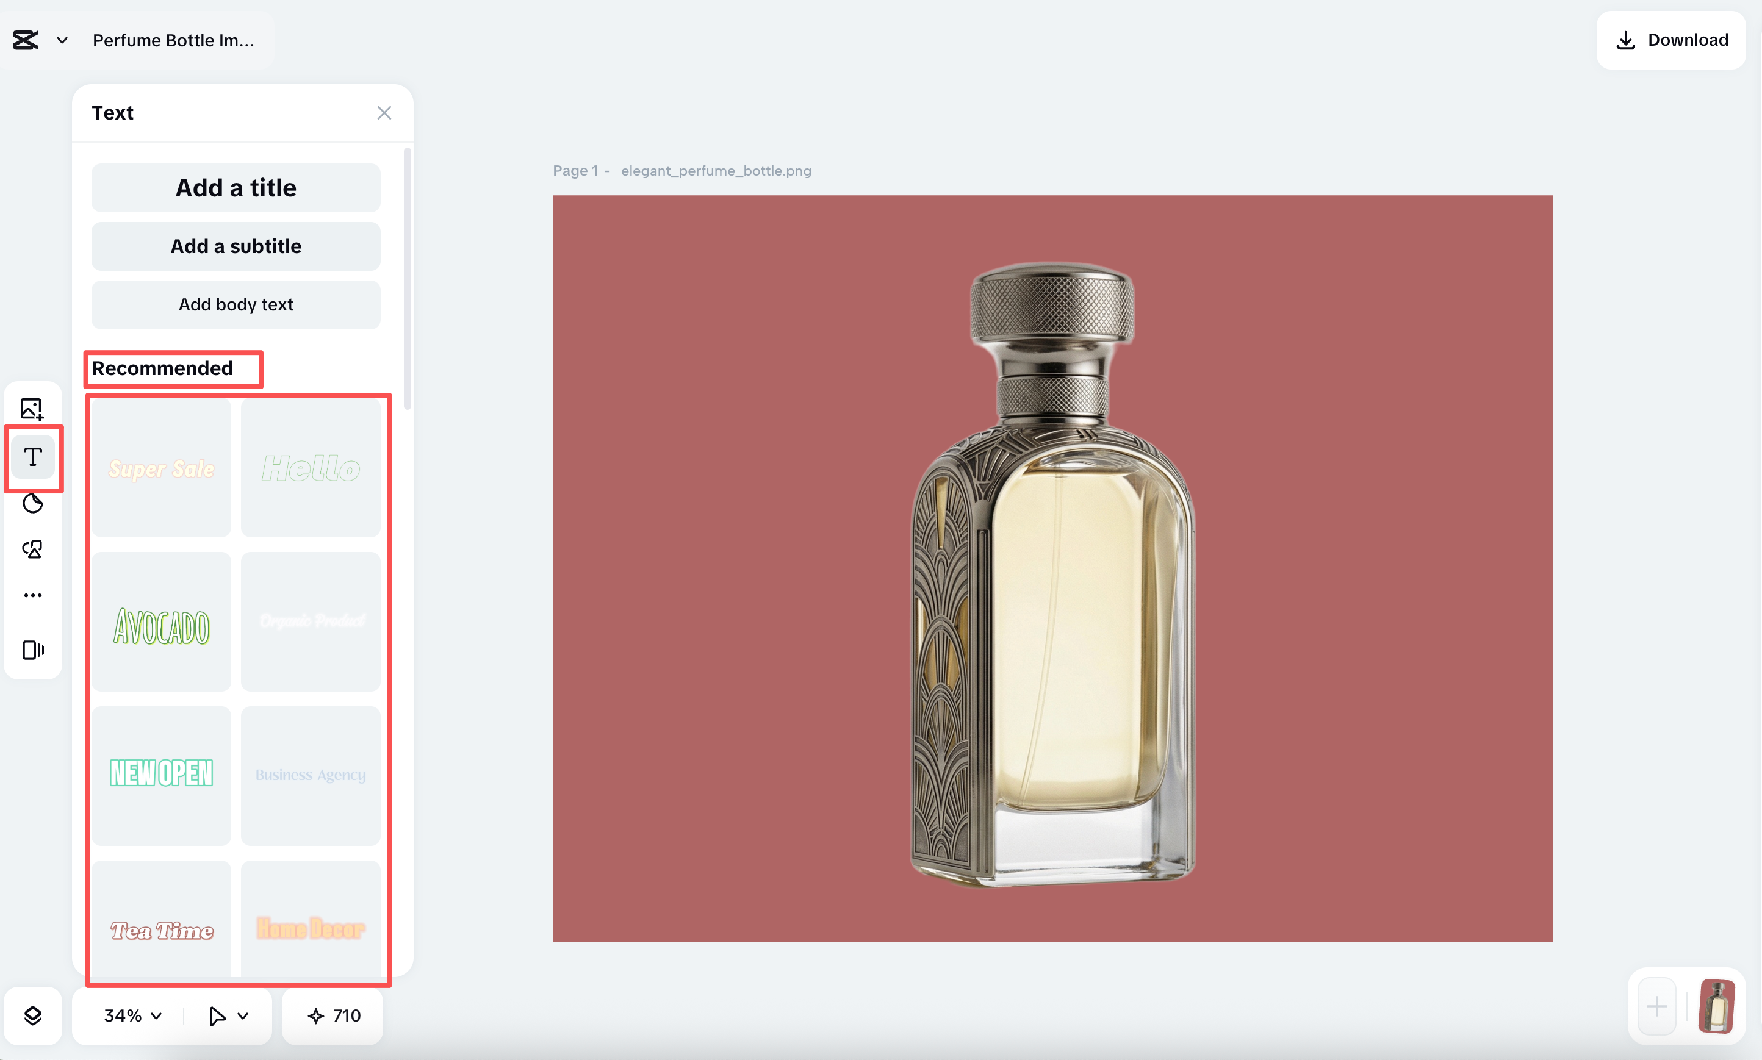This screenshot has height=1060, width=1762.
Task: Click the 710 credits button
Action: 333,1015
